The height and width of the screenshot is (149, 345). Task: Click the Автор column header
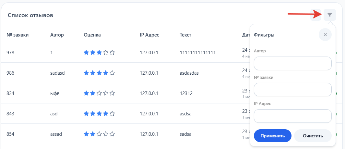point(57,35)
